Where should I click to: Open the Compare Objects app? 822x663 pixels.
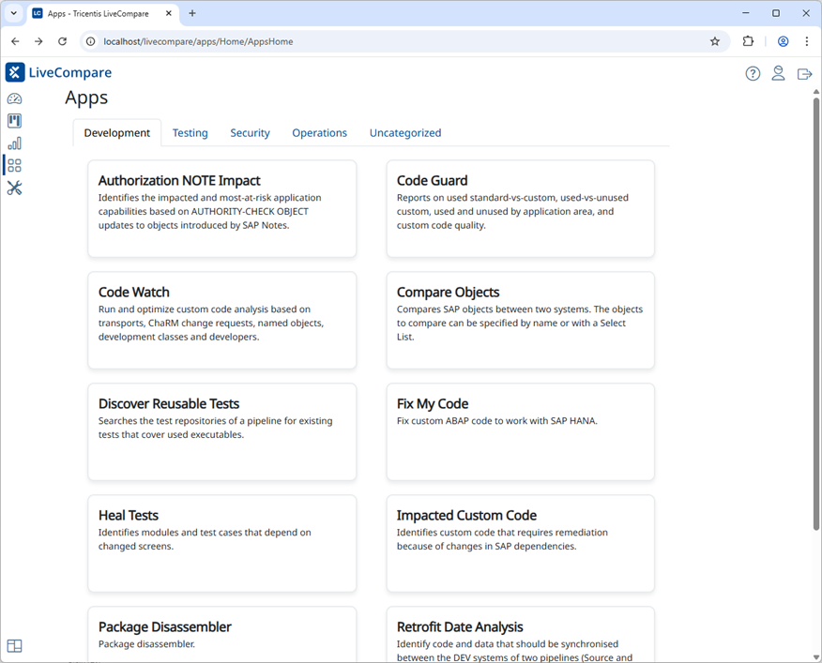point(521,320)
